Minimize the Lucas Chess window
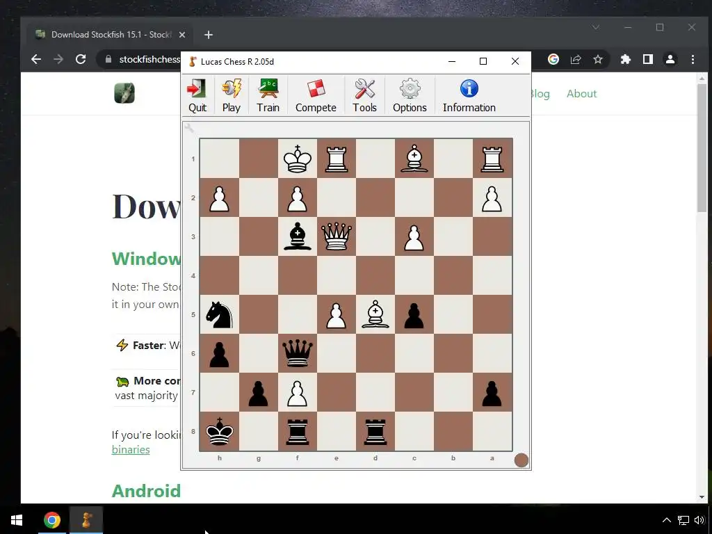The height and width of the screenshot is (534, 712). (452, 61)
